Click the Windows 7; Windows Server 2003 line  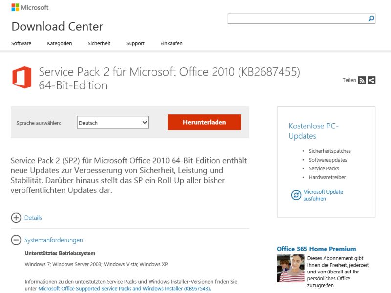coord(96,264)
